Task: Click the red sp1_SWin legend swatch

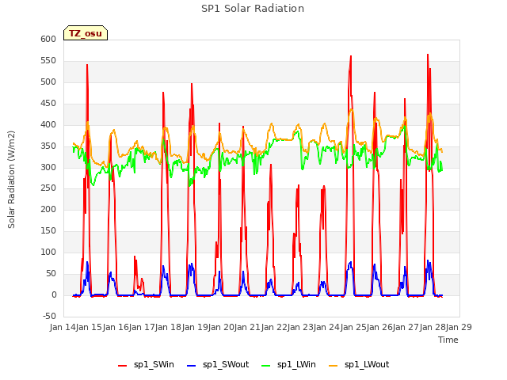Action: tap(123, 366)
